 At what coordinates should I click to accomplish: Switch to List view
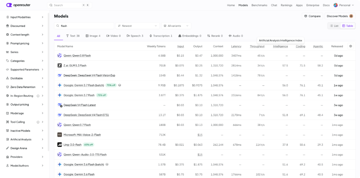(334, 26)
